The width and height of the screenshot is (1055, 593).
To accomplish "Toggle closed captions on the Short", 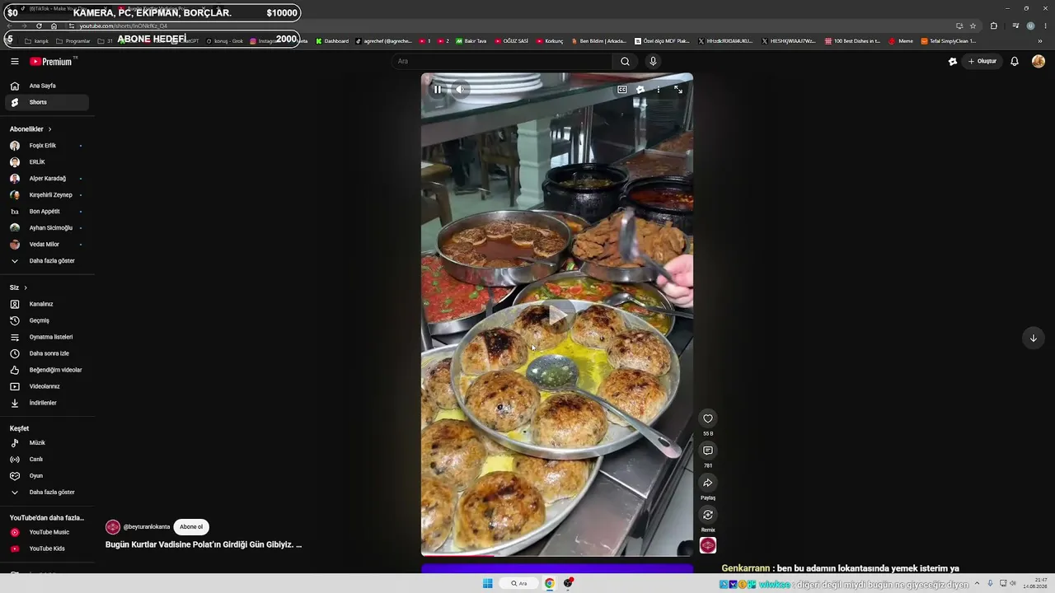I will point(622,90).
